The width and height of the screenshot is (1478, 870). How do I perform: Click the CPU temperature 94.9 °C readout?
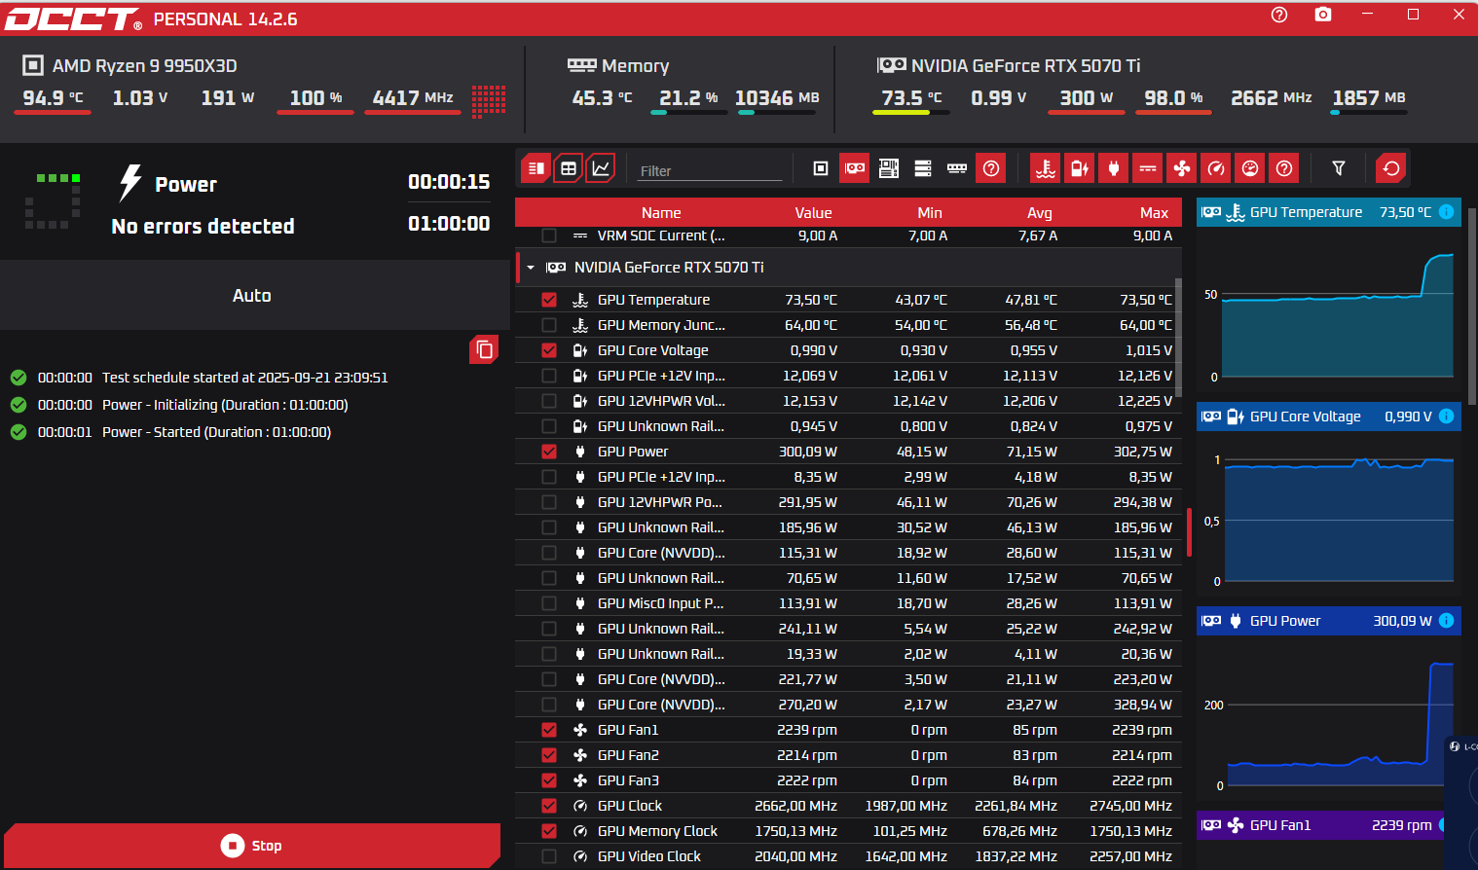pos(54,98)
